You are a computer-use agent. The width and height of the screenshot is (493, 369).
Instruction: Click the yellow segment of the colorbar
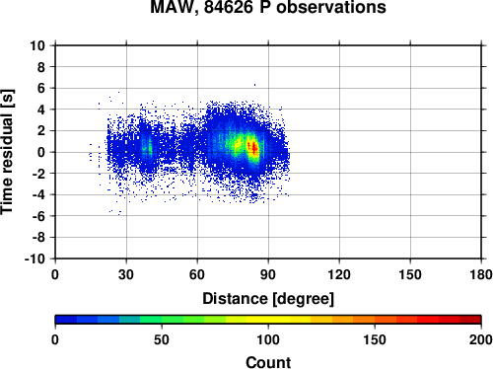(x=268, y=320)
